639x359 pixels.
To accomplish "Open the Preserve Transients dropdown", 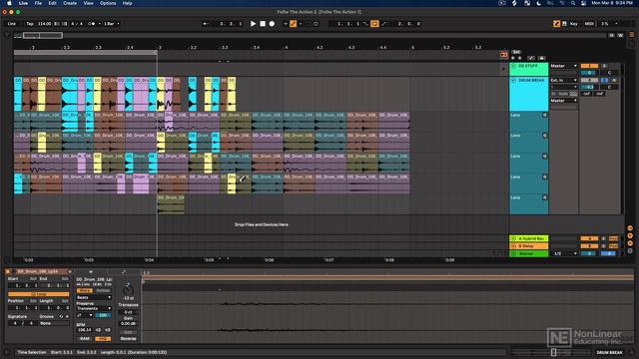I will (x=94, y=308).
